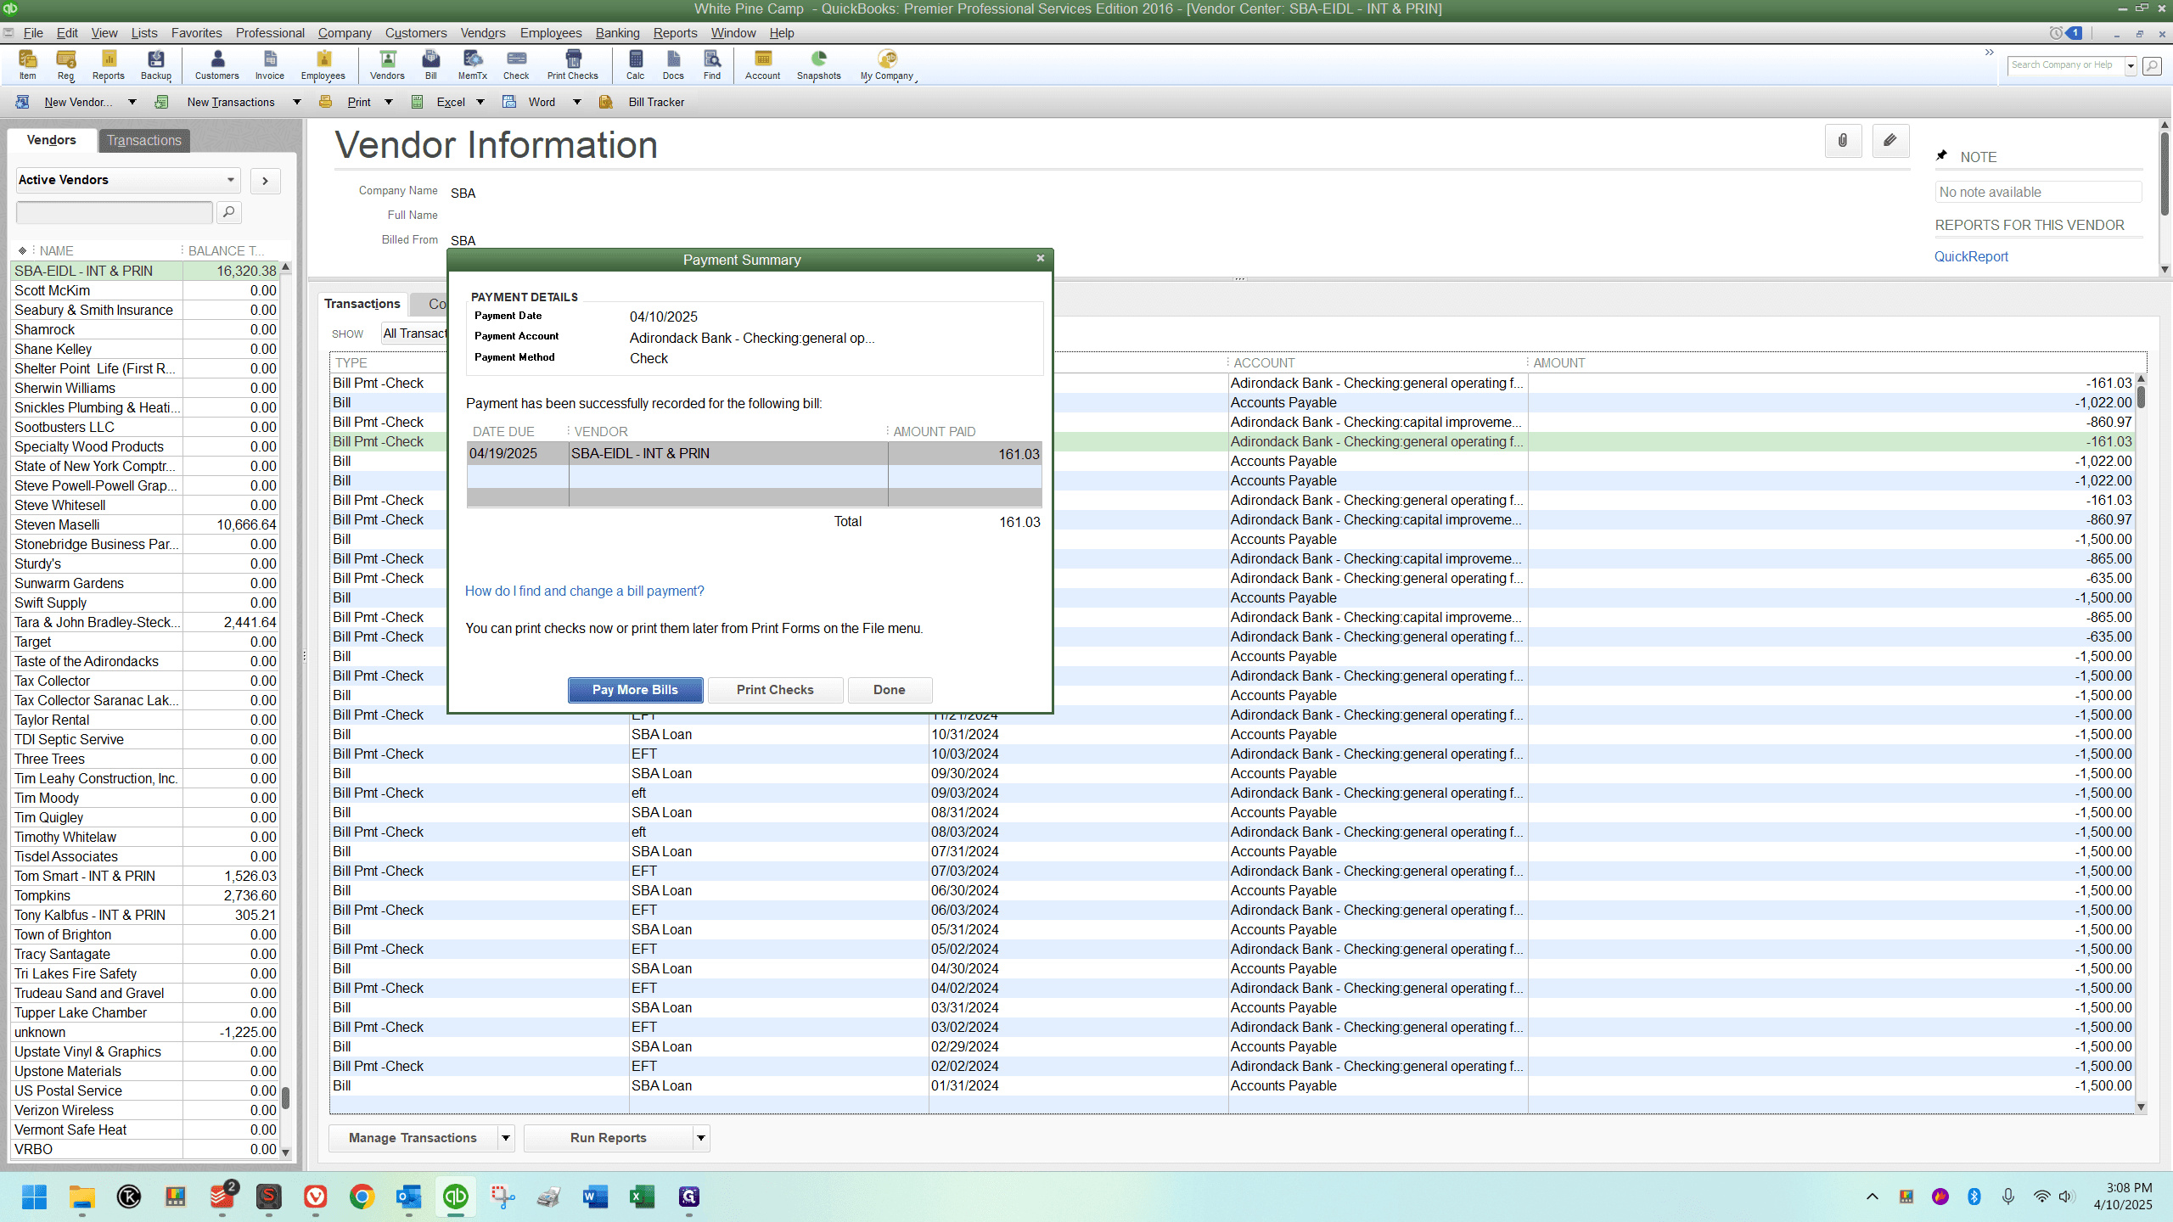The width and height of the screenshot is (2173, 1222).
Task: Click the Search Company or Help field
Action: point(2064,65)
